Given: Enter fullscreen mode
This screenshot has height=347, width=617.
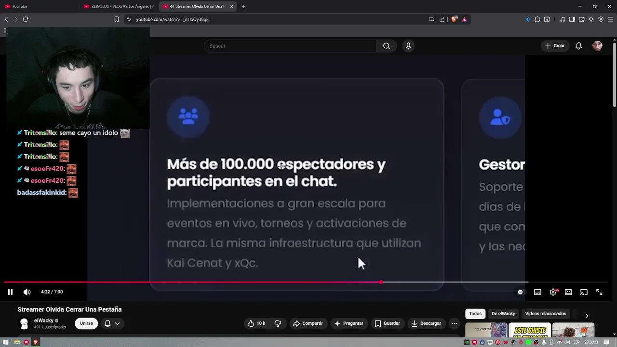Looking at the screenshot, I should tap(599, 292).
